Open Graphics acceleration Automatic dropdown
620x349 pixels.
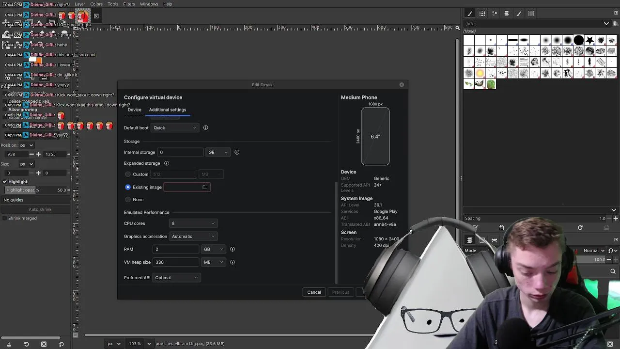(x=193, y=237)
